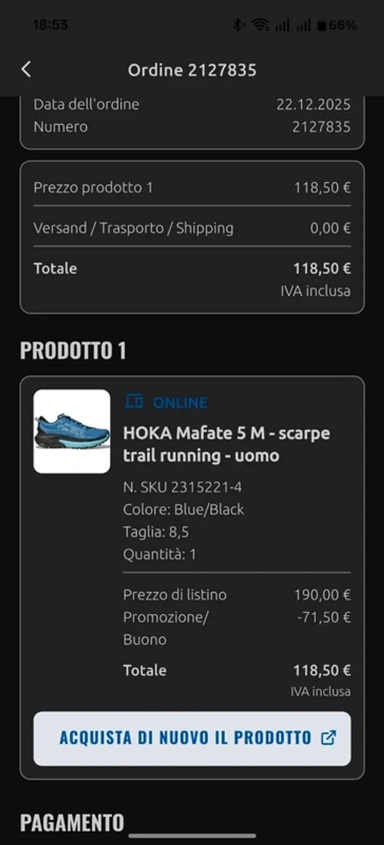Viewport: 384px width, 845px height.
Task: Tap the PRODOTTO 1 section heading
Action: click(x=73, y=351)
